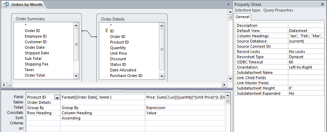Click the Expression total cell
Image resolution: width=327 pixels, height=132 pixels.
point(185,108)
